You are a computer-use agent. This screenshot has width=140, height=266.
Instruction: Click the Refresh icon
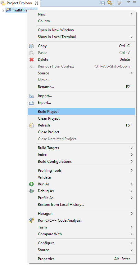point(31,125)
